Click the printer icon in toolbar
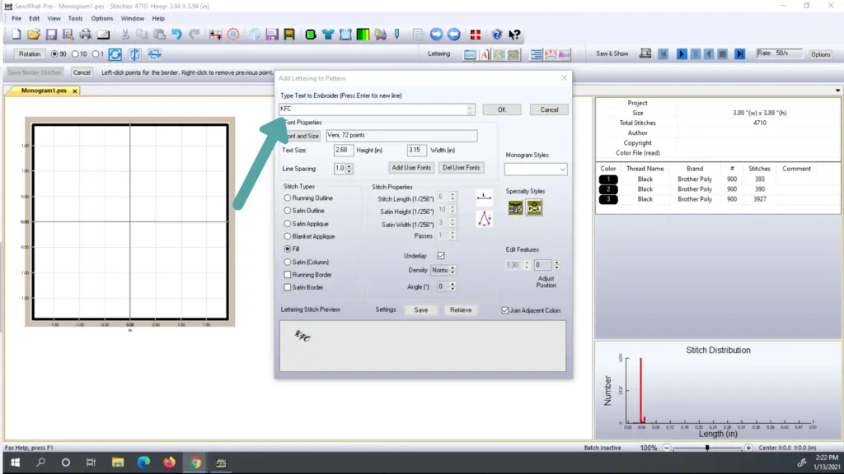This screenshot has width=844, height=474. pos(85,35)
